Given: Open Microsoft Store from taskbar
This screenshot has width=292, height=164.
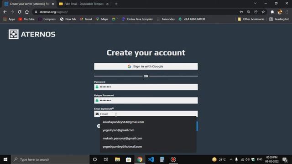Looking at the screenshot, I should [129, 159].
